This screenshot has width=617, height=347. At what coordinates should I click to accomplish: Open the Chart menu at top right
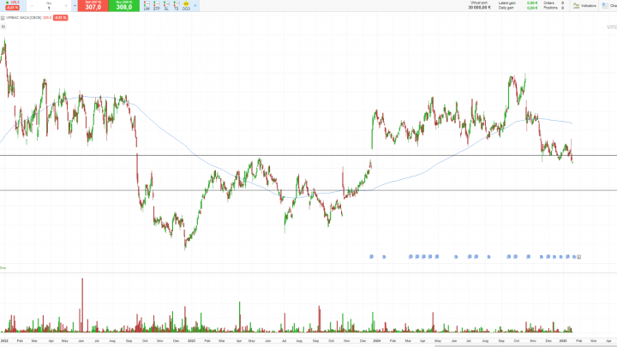(610, 6)
